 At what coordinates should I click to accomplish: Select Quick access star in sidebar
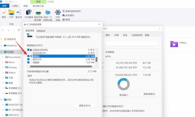5,39
